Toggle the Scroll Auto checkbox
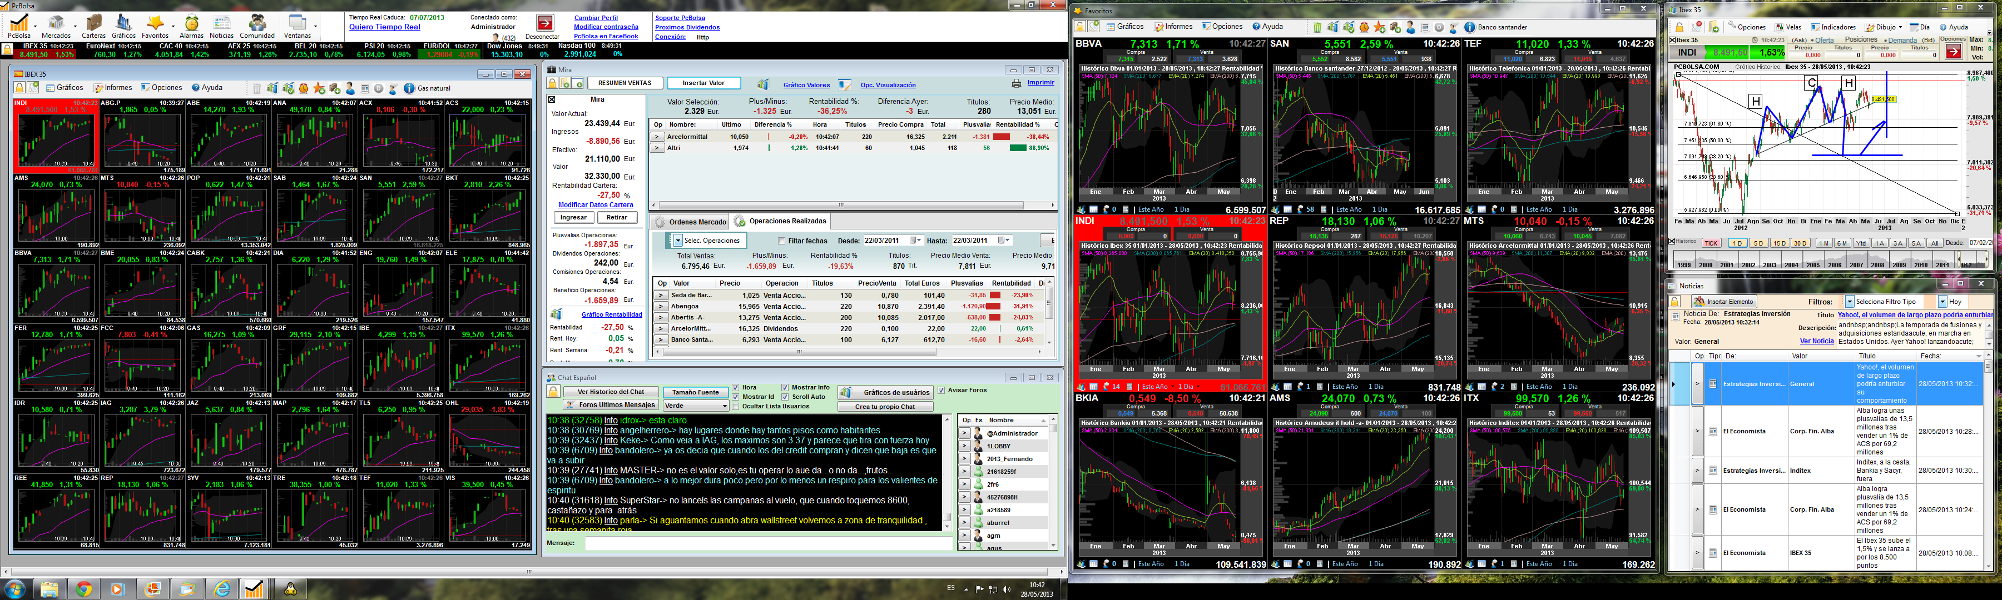Viewport: 2002px width, 600px height. pyautogui.click(x=785, y=397)
